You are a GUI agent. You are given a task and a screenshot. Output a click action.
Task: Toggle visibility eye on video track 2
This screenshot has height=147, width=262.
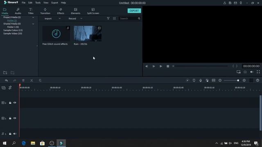pyautogui.click(x=15, y=102)
